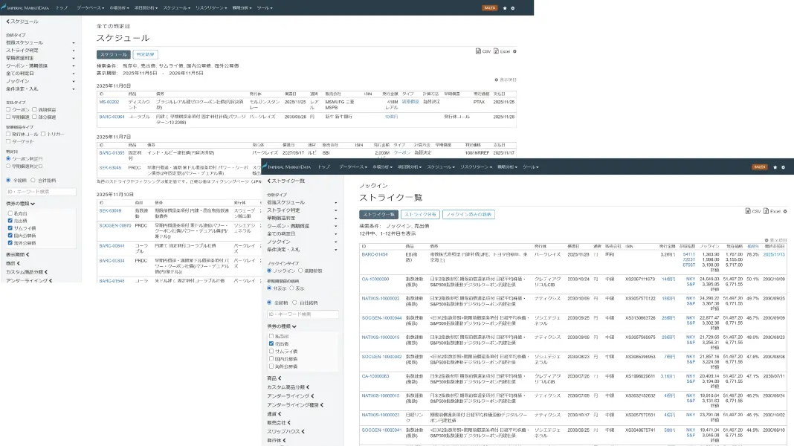Open 表示項目 column settings in Schedule window
Image resolution: width=794 pixels, height=446 pixels.
(506, 80)
